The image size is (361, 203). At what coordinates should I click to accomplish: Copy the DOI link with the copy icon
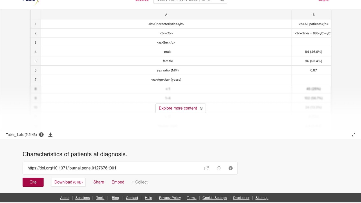coord(219,168)
